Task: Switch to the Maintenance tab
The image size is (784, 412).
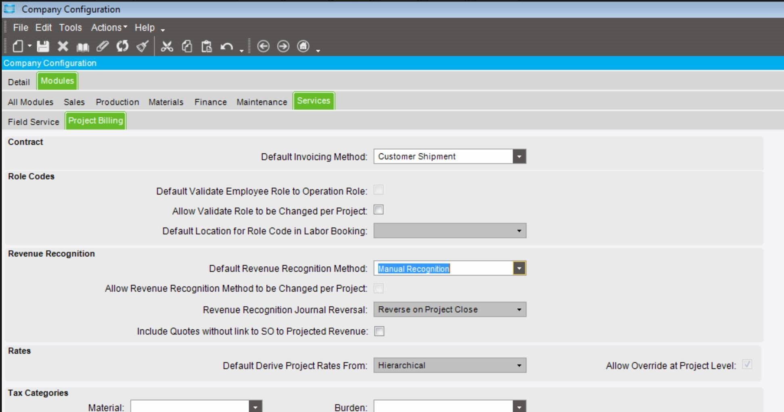Action: pyautogui.click(x=262, y=102)
